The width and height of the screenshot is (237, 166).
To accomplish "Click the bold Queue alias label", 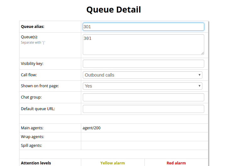I will (32, 27).
